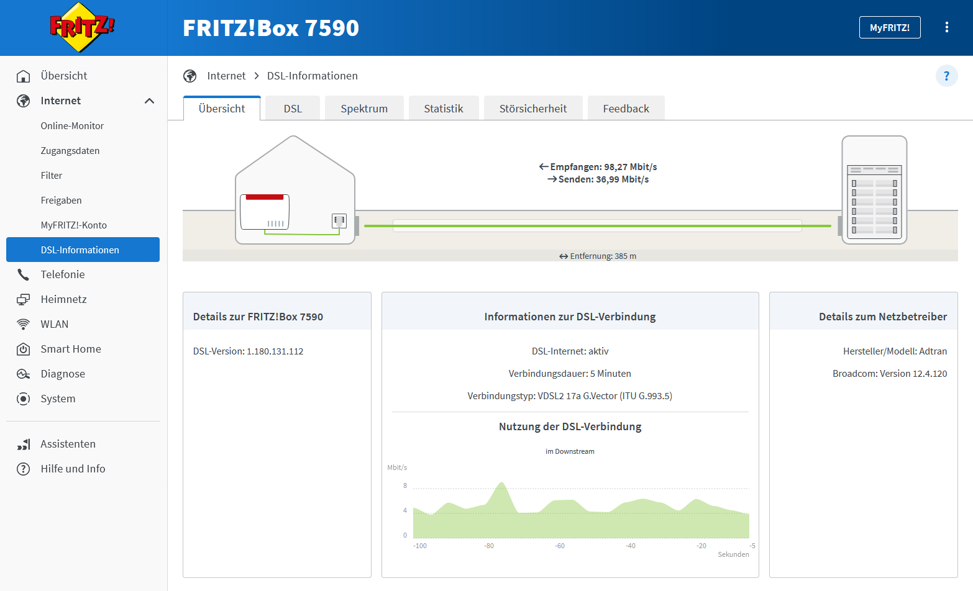Click the System circle icon
The height and width of the screenshot is (591, 973).
coord(23,399)
